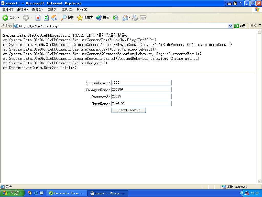Click the AccessLever input field
262x197 pixels.
pyautogui.click(x=141, y=83)
